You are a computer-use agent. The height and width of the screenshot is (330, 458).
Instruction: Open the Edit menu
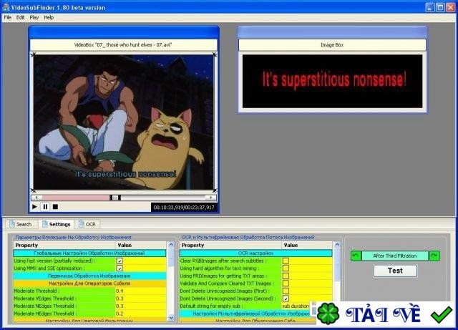click(20, 17)
